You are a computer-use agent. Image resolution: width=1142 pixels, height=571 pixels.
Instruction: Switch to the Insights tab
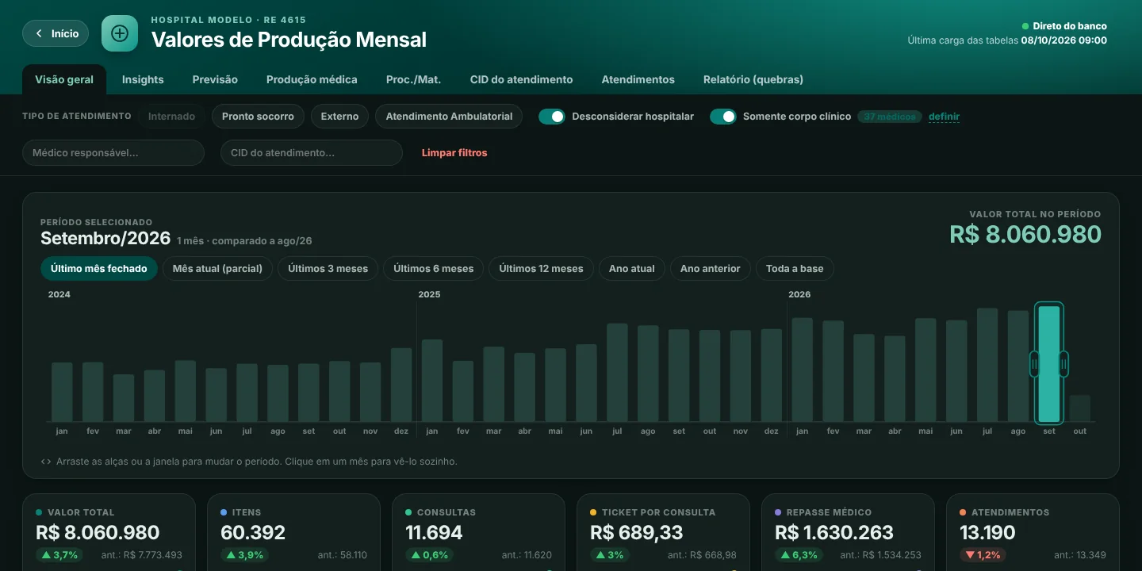pos(143,79)
